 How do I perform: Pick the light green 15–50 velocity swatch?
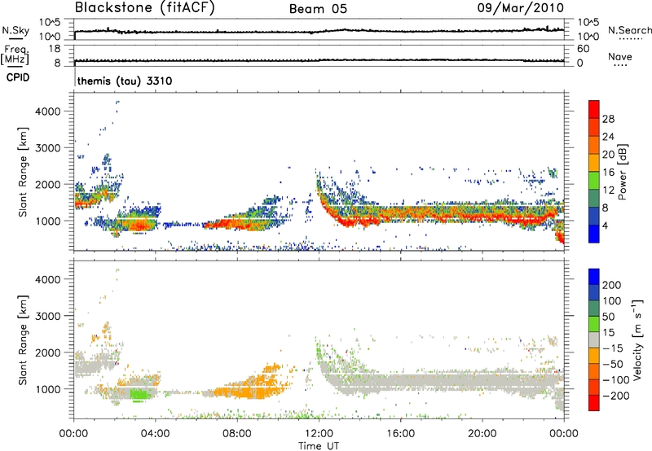click(594, 324)
